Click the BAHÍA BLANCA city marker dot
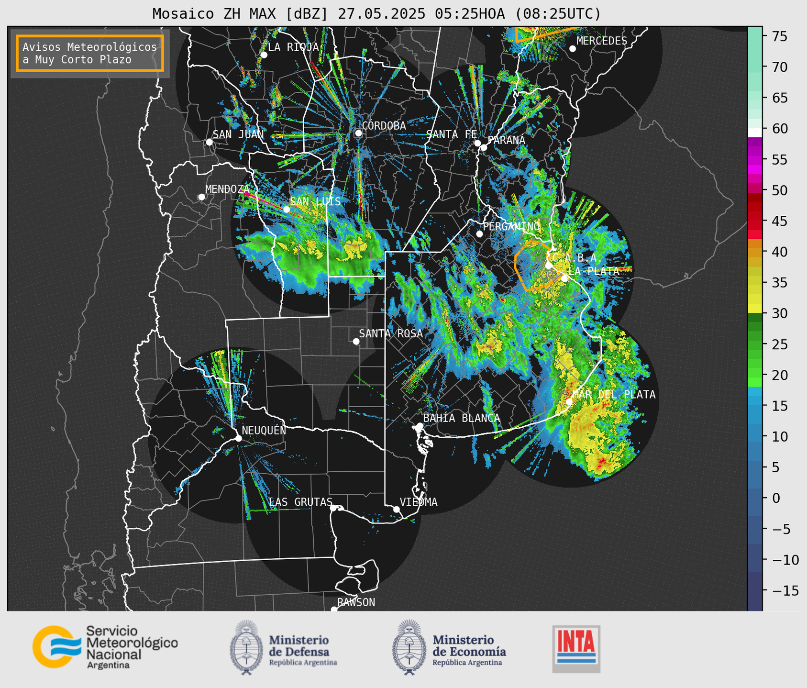This screenshot has height=688, width=807. click(420, 425)
